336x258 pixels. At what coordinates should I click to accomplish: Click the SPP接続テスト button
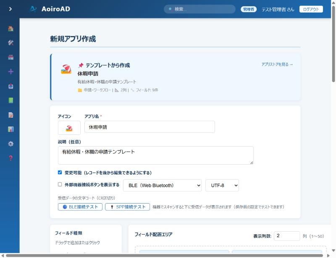(128, 207)
